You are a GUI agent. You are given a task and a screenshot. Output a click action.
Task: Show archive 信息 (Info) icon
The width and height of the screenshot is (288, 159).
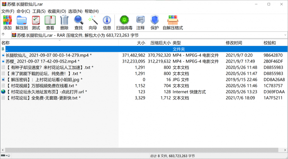107,22
